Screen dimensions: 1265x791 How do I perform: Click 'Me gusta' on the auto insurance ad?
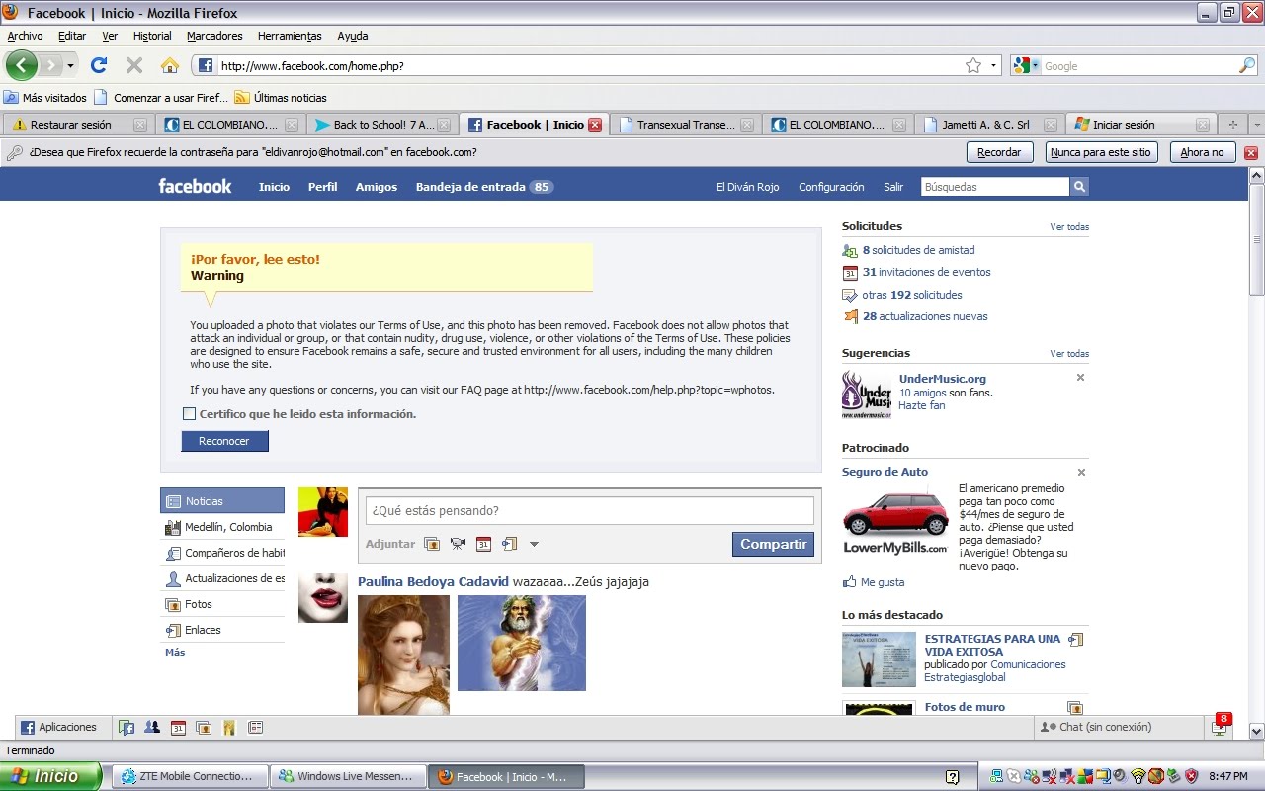pyautogui.click(x=882, y=582)
